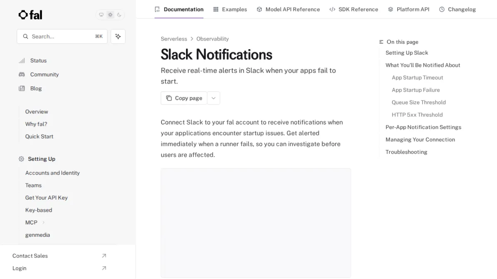Click the embedded media placeholder
The image size is (497, 279).
pos(256,223)
